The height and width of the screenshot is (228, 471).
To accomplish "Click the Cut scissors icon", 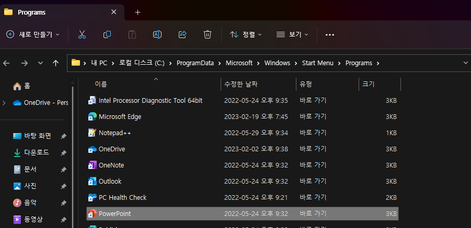I will [82, 34].
